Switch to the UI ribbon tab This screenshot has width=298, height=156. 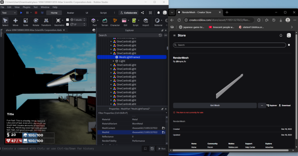tap(87, 13)
